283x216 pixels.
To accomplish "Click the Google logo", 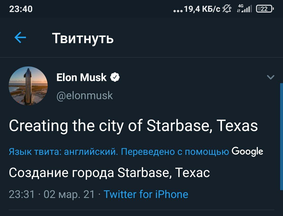I will pos(247,151).
